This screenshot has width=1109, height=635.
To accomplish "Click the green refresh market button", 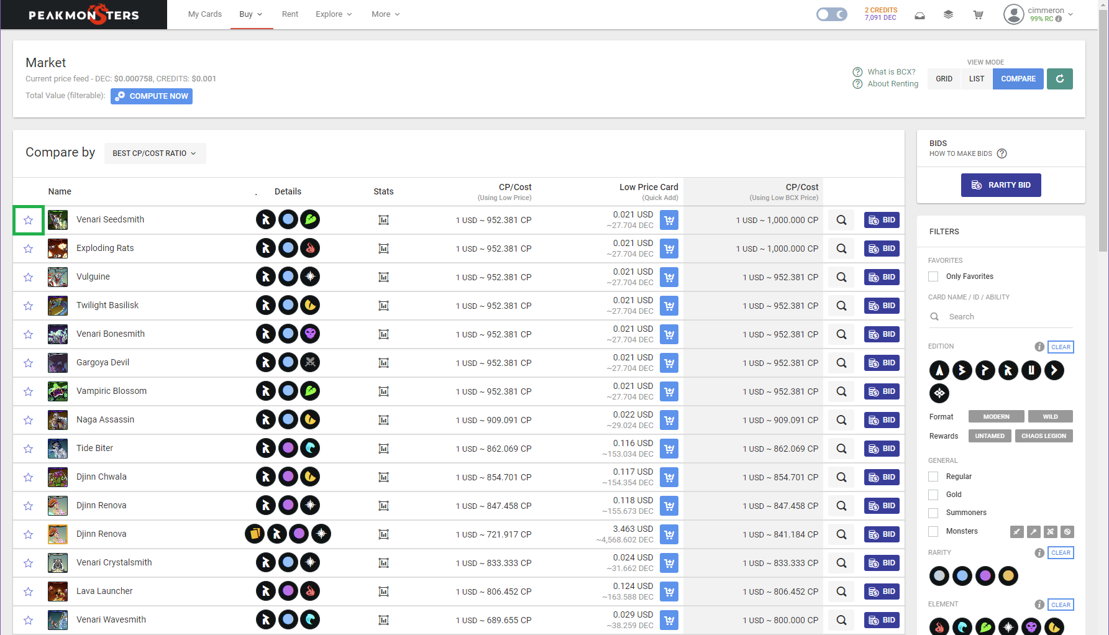I will (x=1060, y=79).
